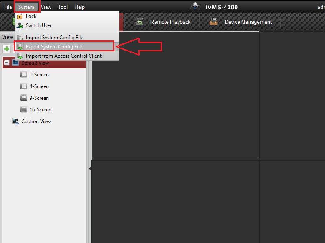This screenshot has height=243, width=325.
Task: Click the 4-Screen layout icon
Action: click(x=24, y=86)
